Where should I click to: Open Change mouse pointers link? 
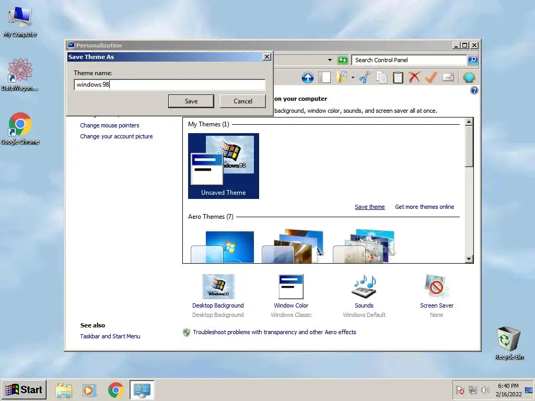(x=110, y=125)
